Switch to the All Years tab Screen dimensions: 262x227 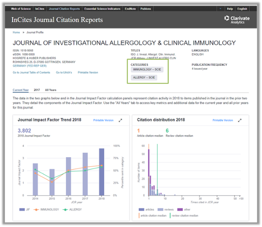[x=51, y=90]
